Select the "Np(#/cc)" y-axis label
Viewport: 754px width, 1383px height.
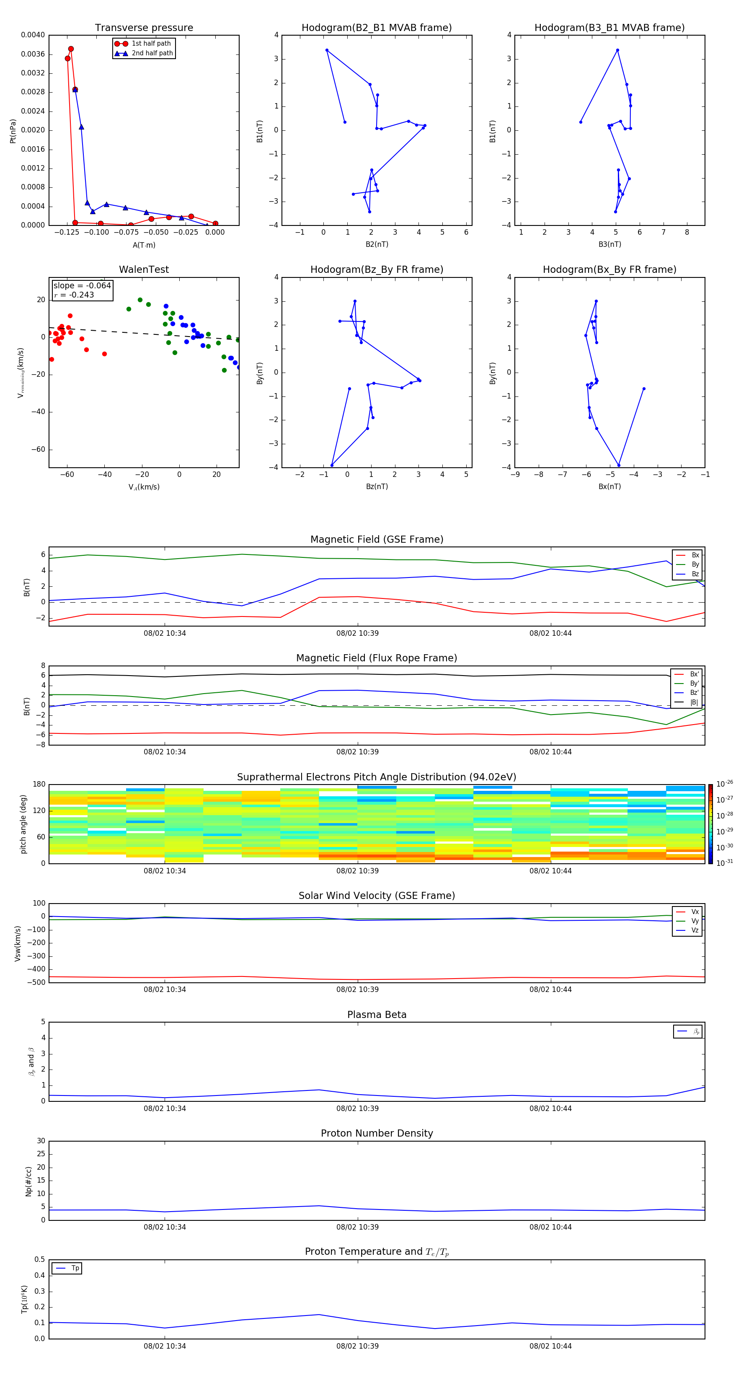(x=28, y=1181)
